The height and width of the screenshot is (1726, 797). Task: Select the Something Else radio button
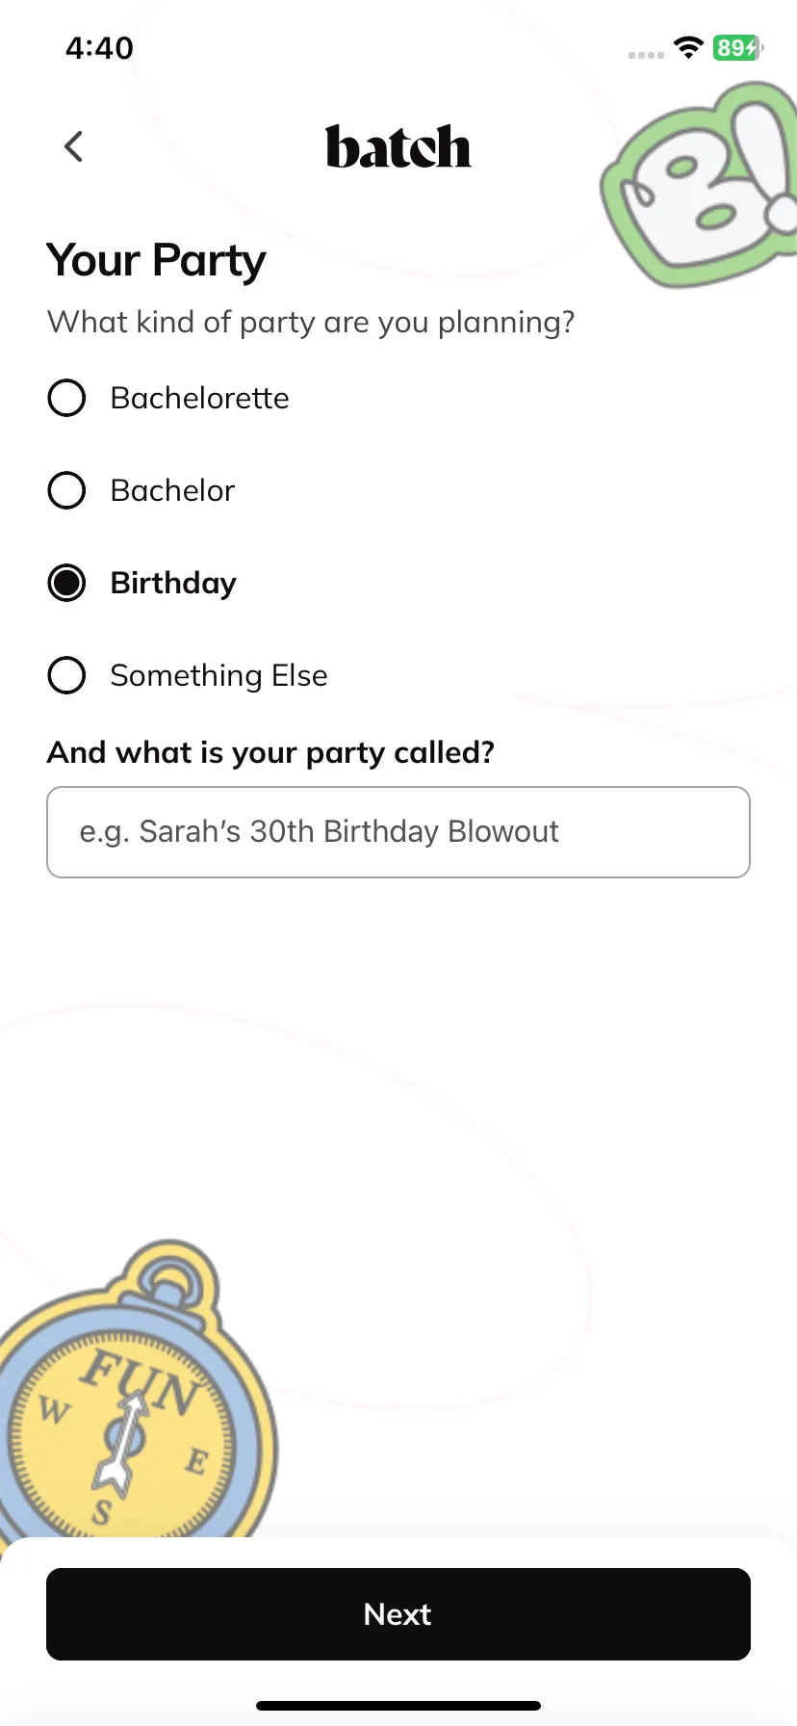point(66,675)
